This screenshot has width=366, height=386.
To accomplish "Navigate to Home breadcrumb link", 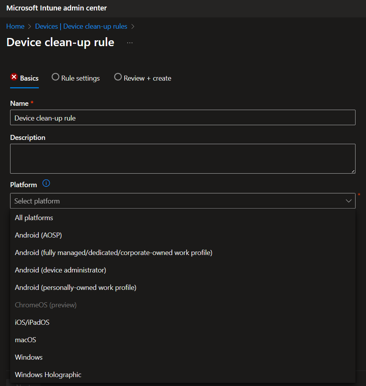I will tap(15, 26).
